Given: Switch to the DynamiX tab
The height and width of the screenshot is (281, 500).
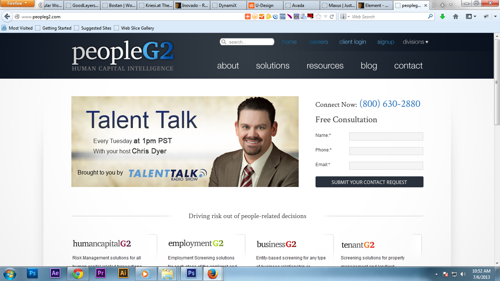Looking at the screenshot, I should [228, 5].
